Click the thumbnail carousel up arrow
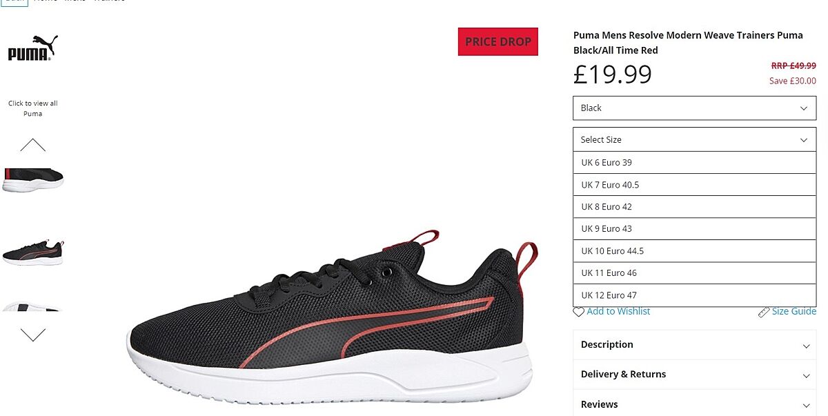This screenshot has height=416, width=828. [x=32, y=145]
